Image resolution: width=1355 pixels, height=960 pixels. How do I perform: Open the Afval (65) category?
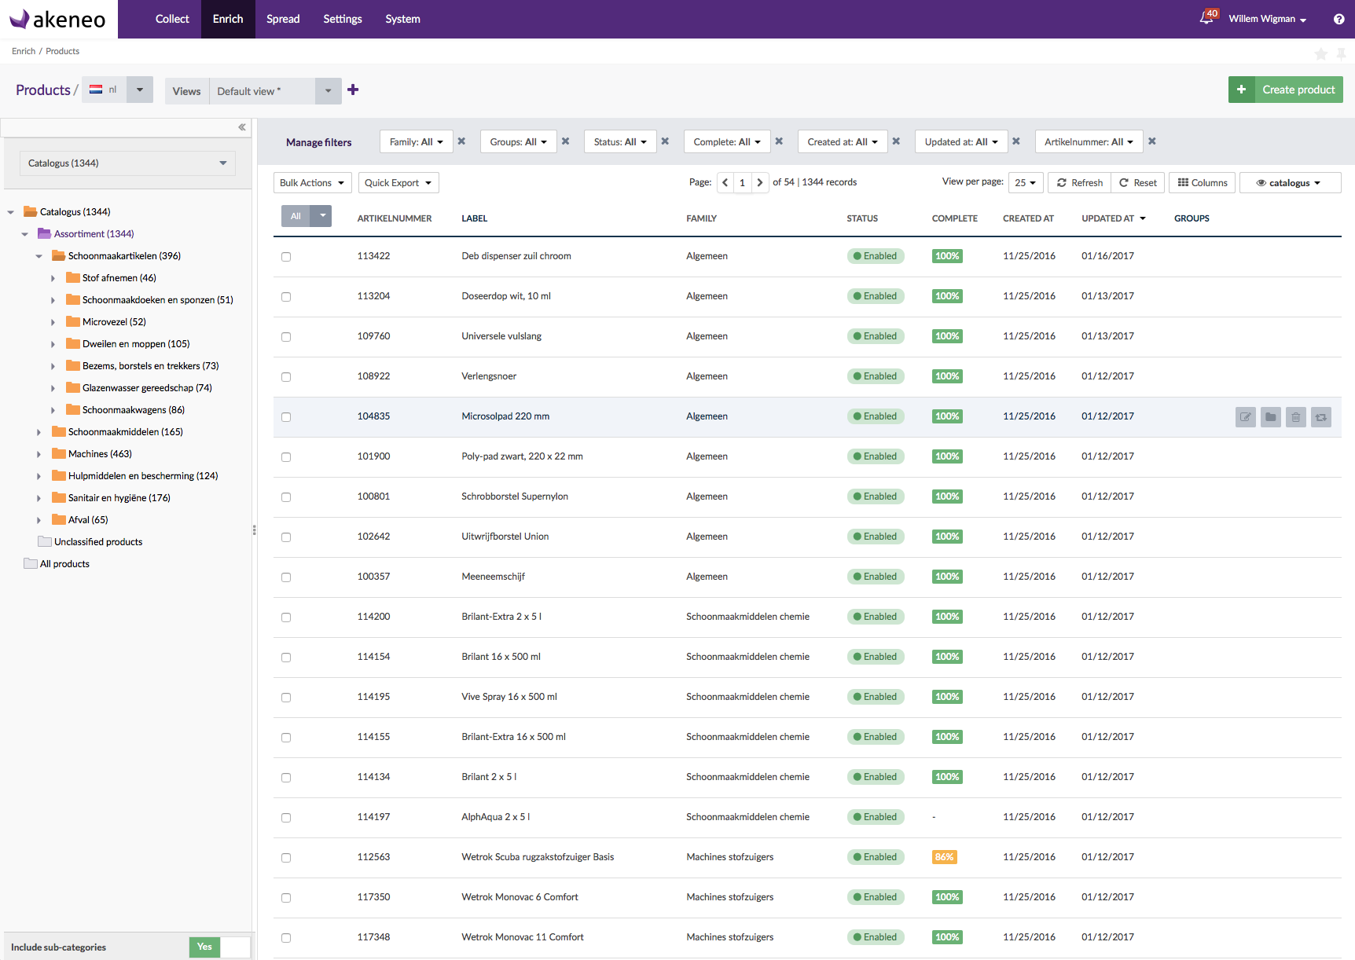[80, 520]
